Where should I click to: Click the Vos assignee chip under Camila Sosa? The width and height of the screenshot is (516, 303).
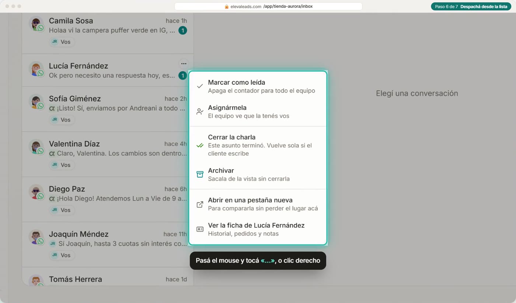coord(62,42)
